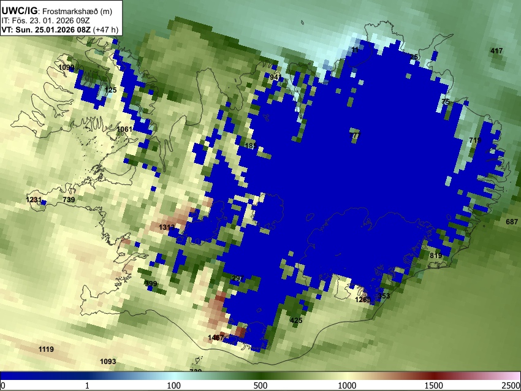Click the legend label 0
This screenshot has height=391, width=521.
click(3, 385)
